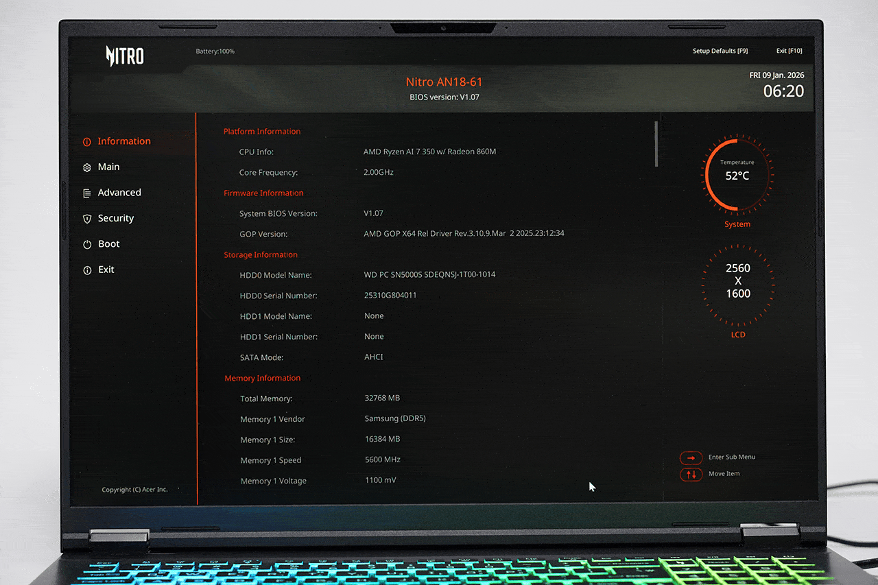Click the System temperature gauge ring
The width and height of the screenshot is (878, 585).
[737, 175]
